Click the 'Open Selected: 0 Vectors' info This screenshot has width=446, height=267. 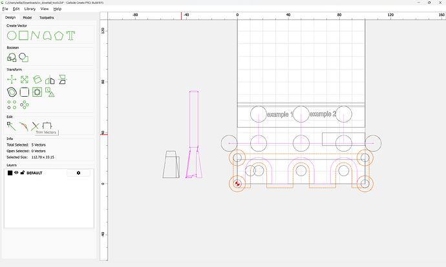pos(26,151)
